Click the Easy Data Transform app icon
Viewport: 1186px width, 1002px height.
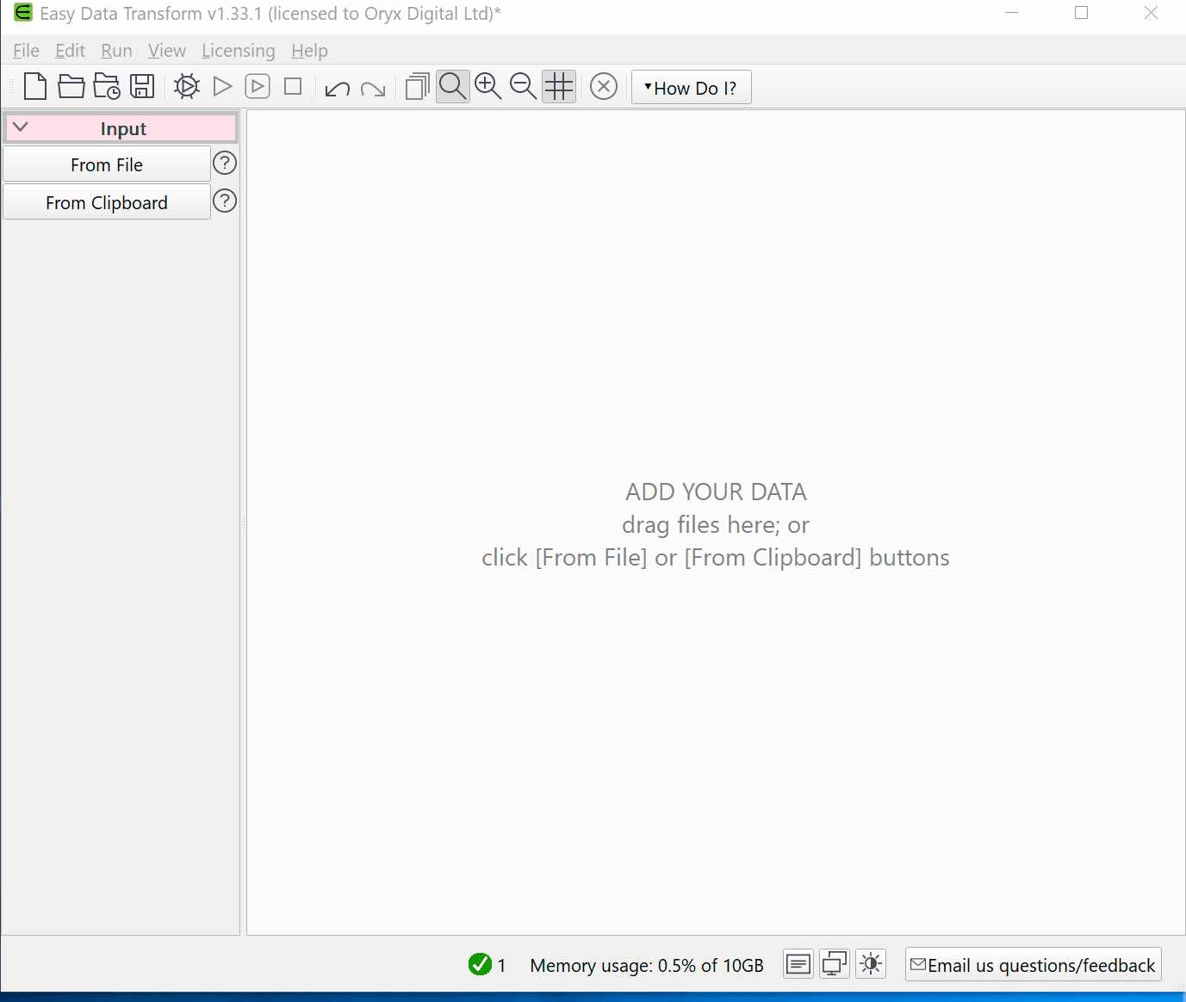click(23, 13)
